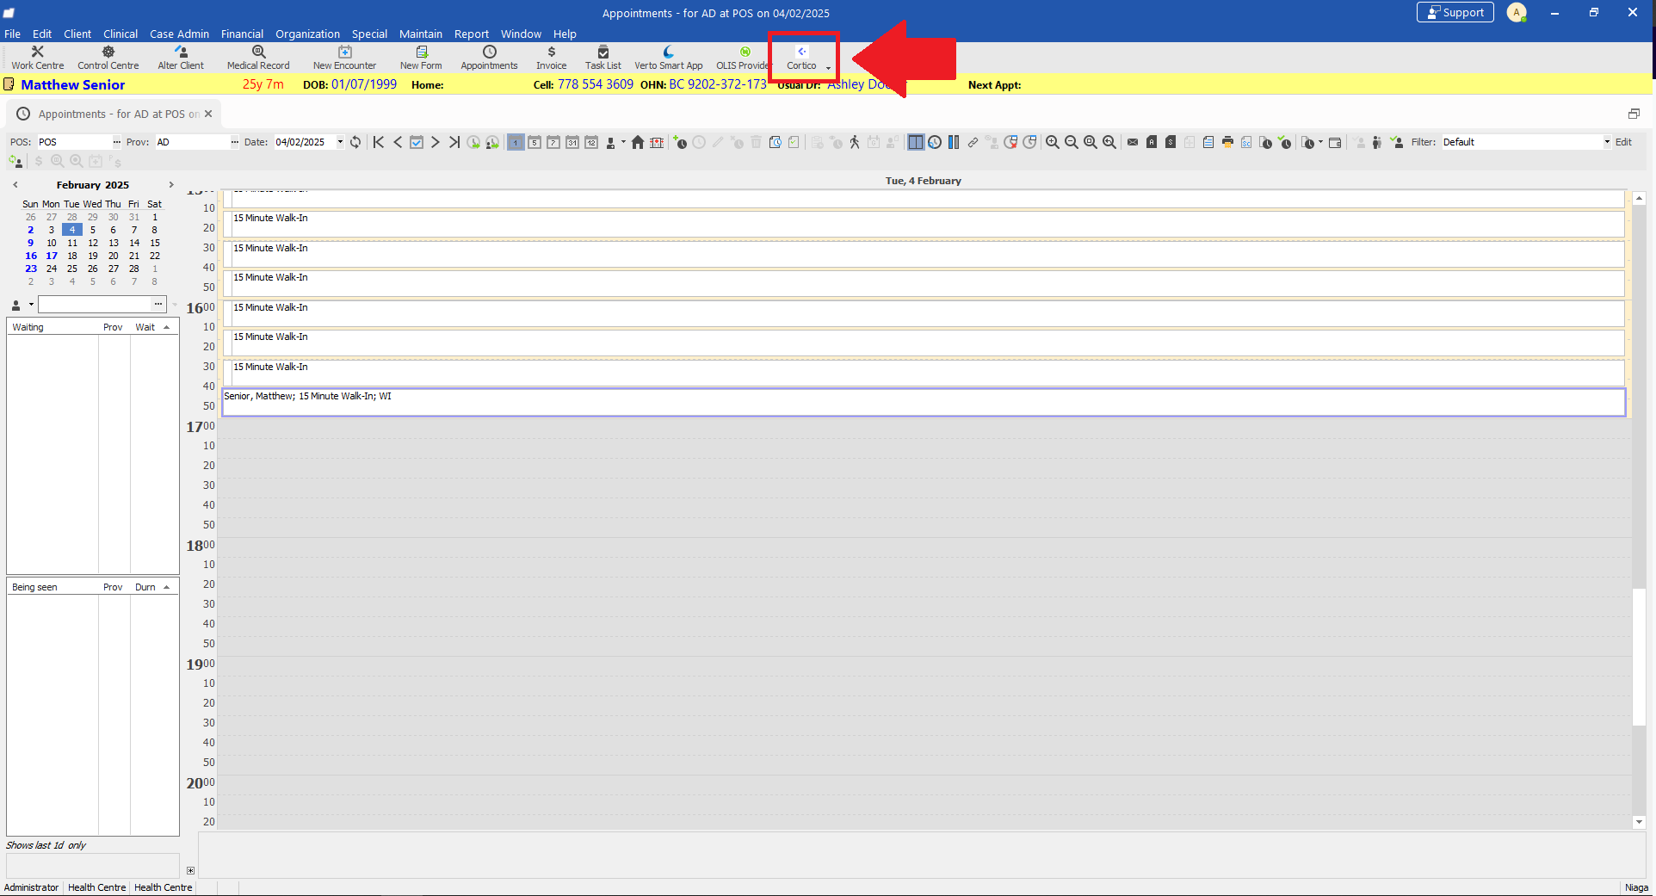The image size is (1656, 896).
Task: Click the Alter Client toolbar button
Action: pos(181,58)
